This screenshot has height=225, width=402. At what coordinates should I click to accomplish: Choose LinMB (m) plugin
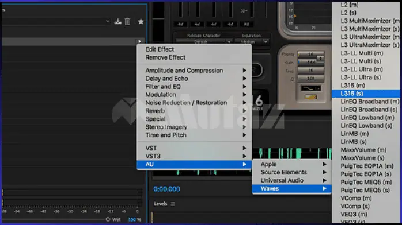pyautogui.click(x=366, y=134)
